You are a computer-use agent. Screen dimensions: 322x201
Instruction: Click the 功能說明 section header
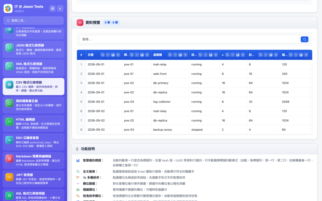click(x=194, y=149)
